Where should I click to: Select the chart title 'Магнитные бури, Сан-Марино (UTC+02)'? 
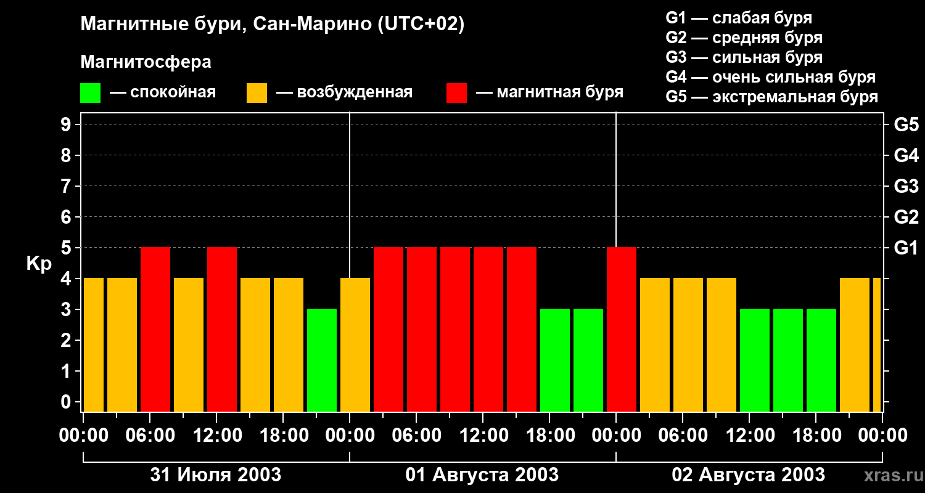click(x=272, y=25)
